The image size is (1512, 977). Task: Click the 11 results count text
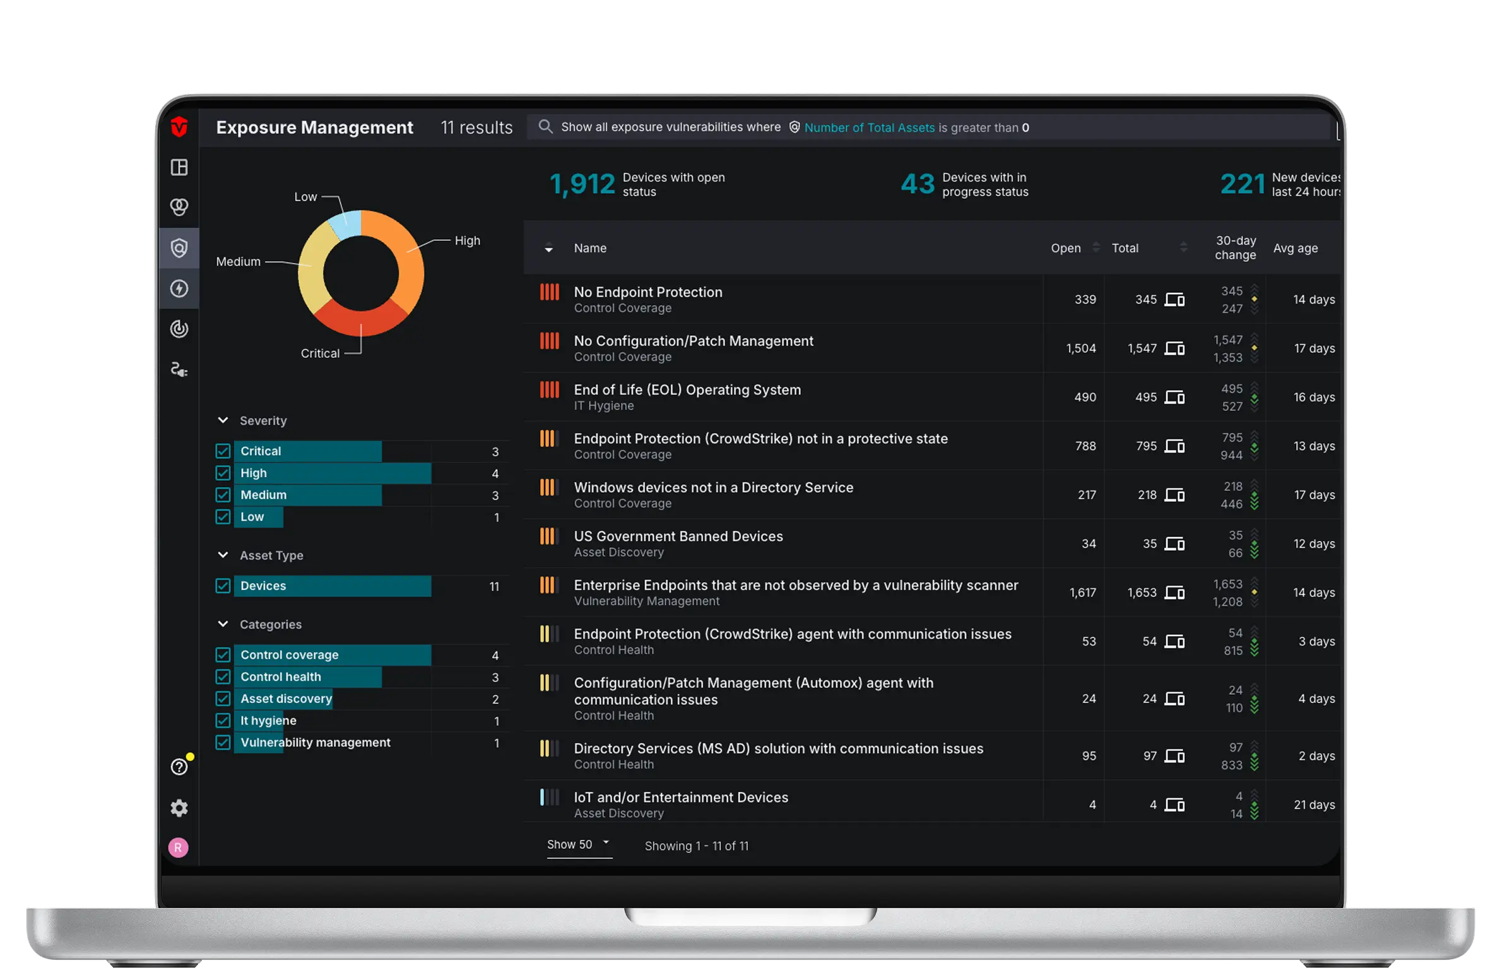tap(476, 127)
